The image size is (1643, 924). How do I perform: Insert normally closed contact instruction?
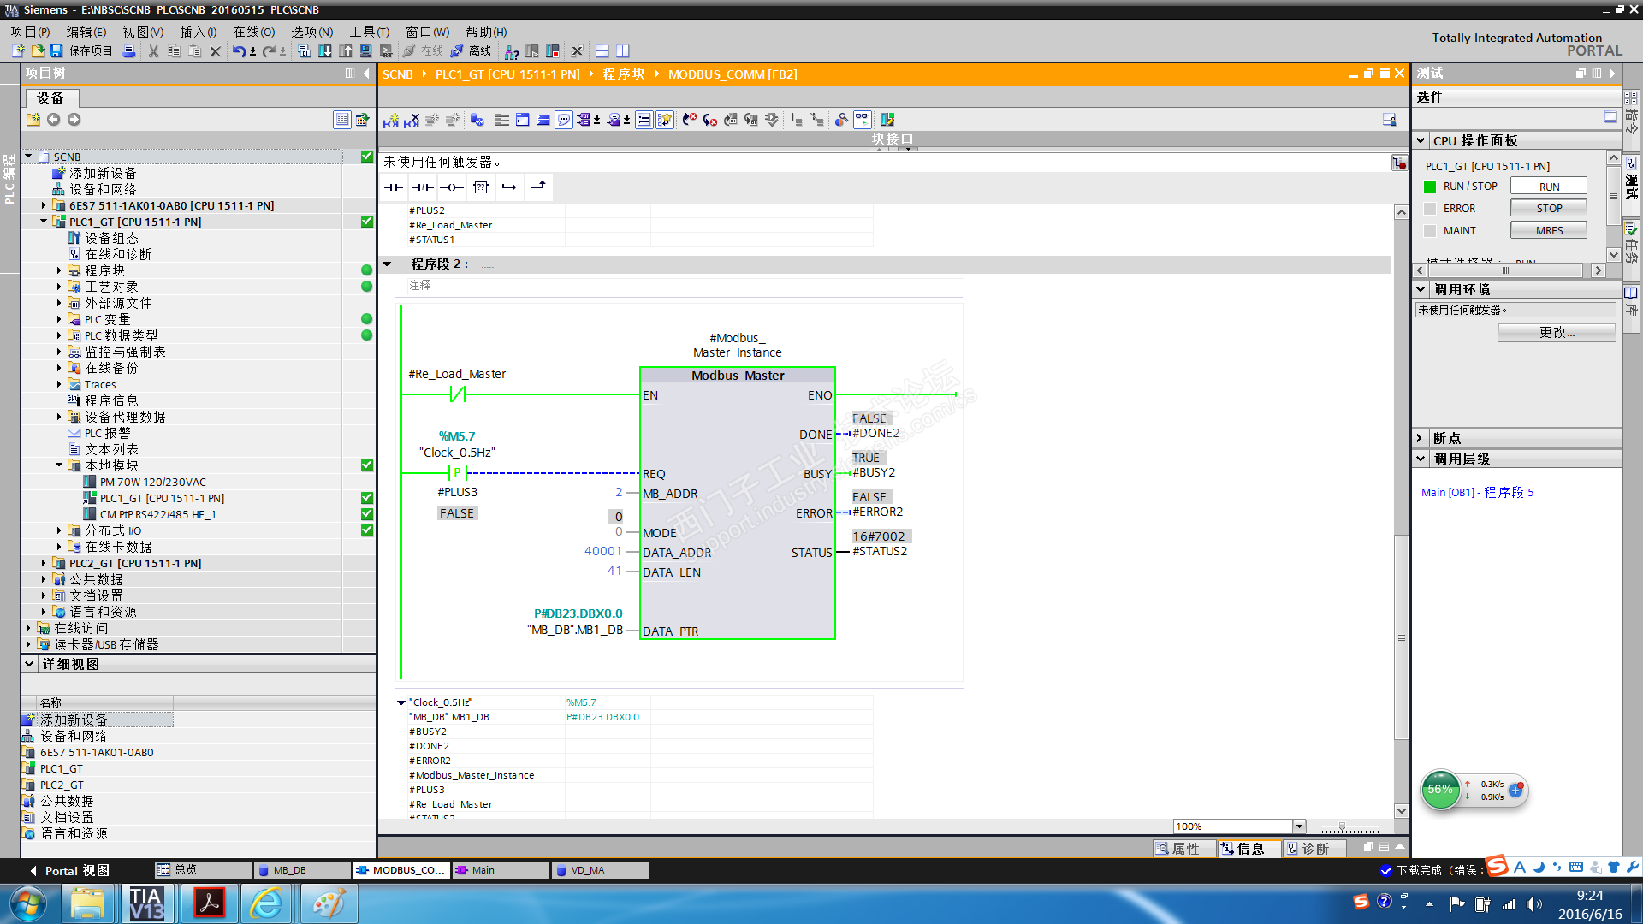click(x=423, y=187)
